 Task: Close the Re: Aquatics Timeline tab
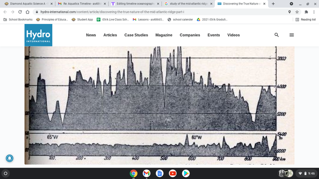point(105,3)
